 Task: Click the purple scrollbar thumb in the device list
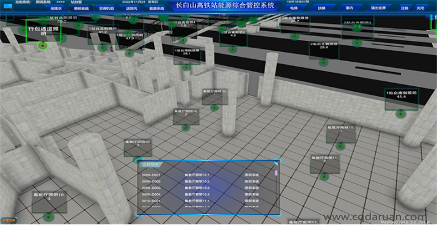coord(276,173)
